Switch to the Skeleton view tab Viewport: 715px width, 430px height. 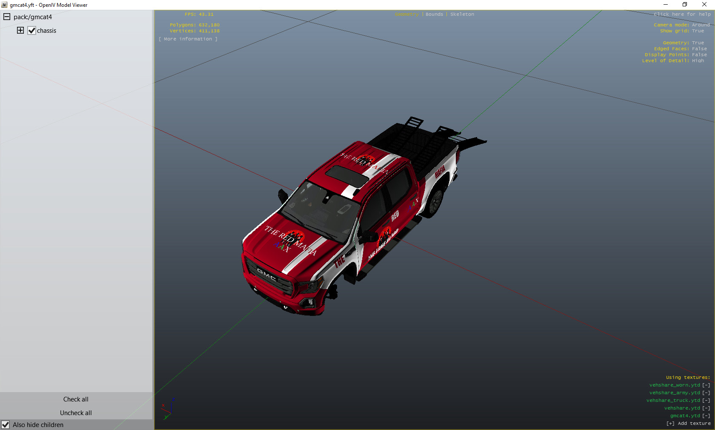click(x=462, y=14)
